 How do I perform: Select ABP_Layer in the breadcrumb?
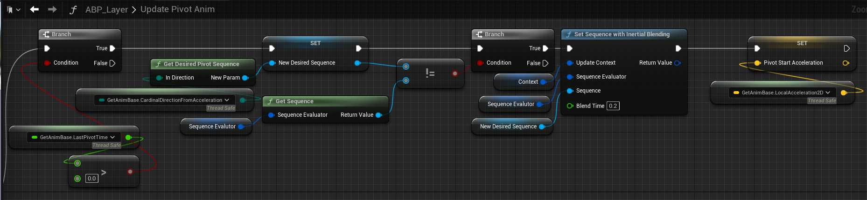pos(106,9)
